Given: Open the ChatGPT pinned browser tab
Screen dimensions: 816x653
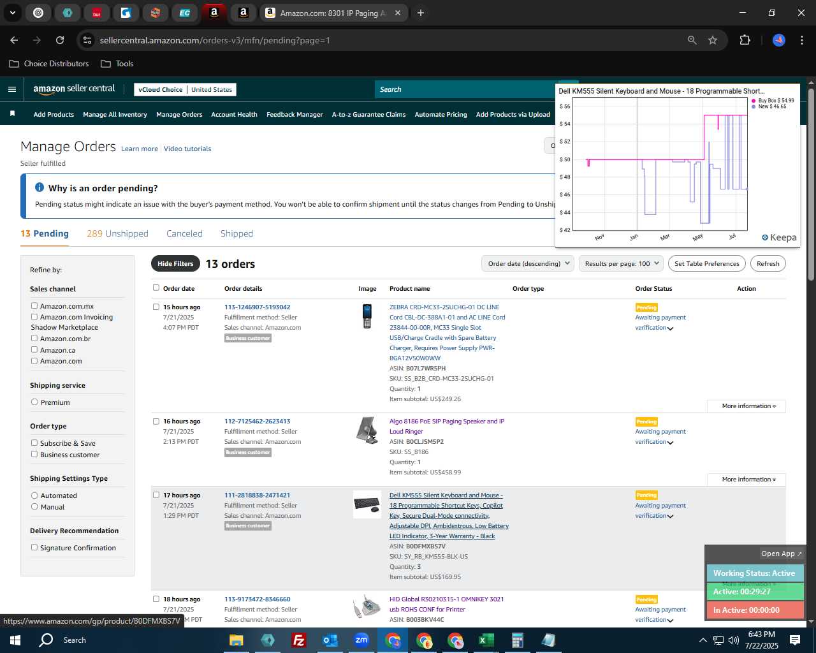Looking at the screenshot, I should tap(38, 13).
